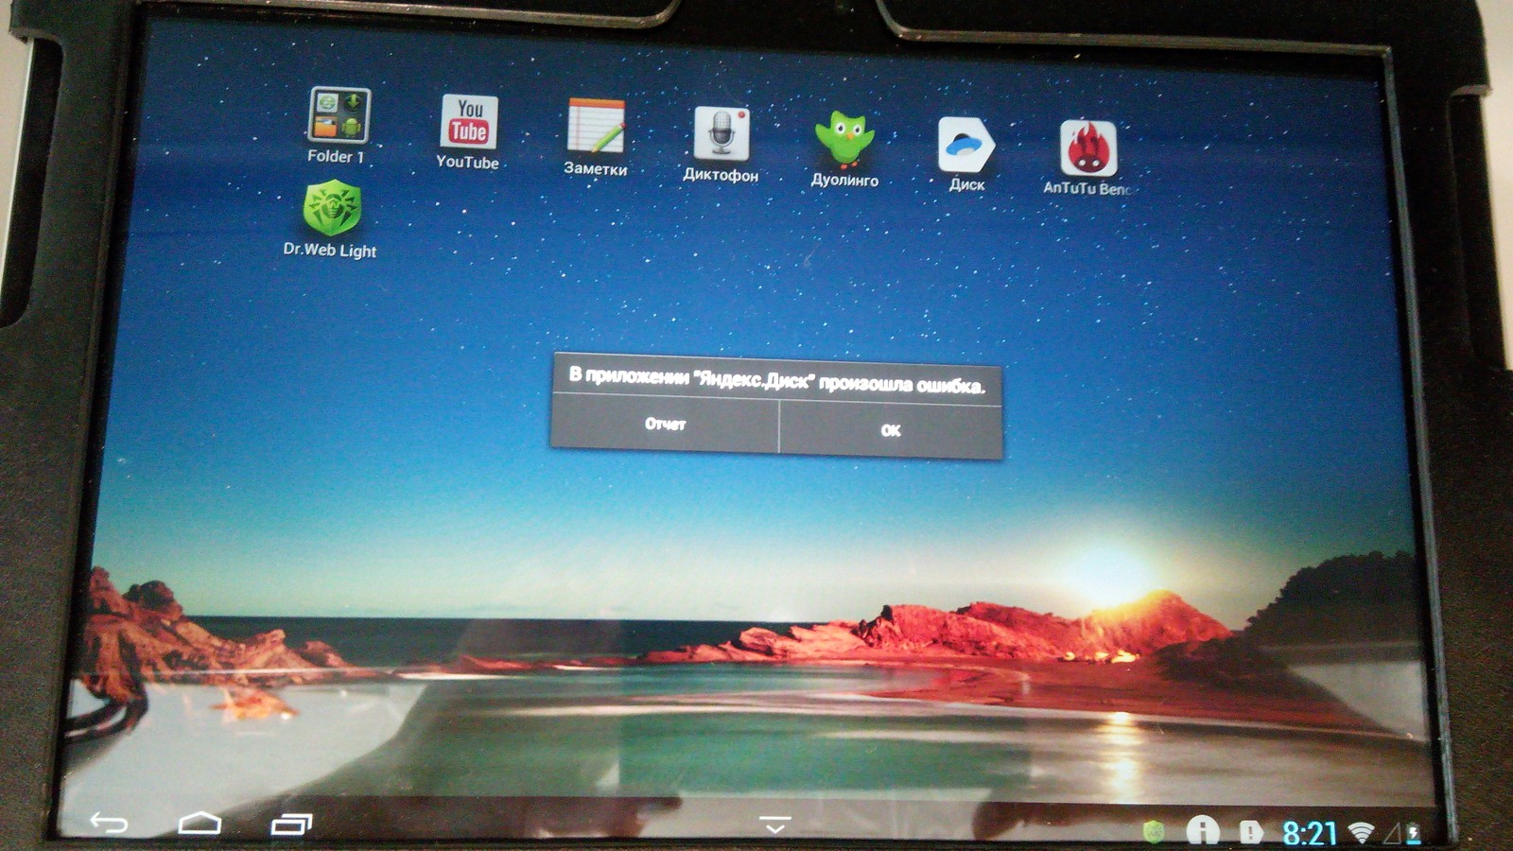Launch AnTuTu Benchmark app
The height and width of the screenshot is (851, 1513).
(x=1087, y=158)
